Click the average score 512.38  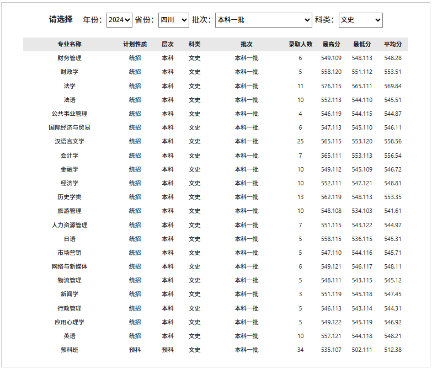tap(393, 350)
